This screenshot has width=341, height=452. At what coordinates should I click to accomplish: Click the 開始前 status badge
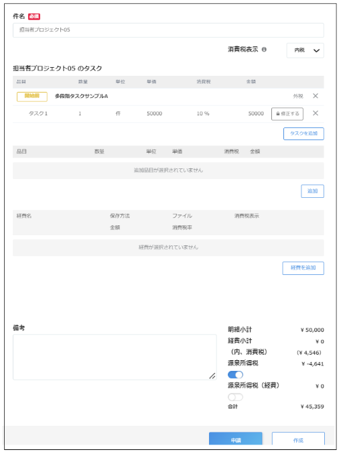(x=32, y=97)
